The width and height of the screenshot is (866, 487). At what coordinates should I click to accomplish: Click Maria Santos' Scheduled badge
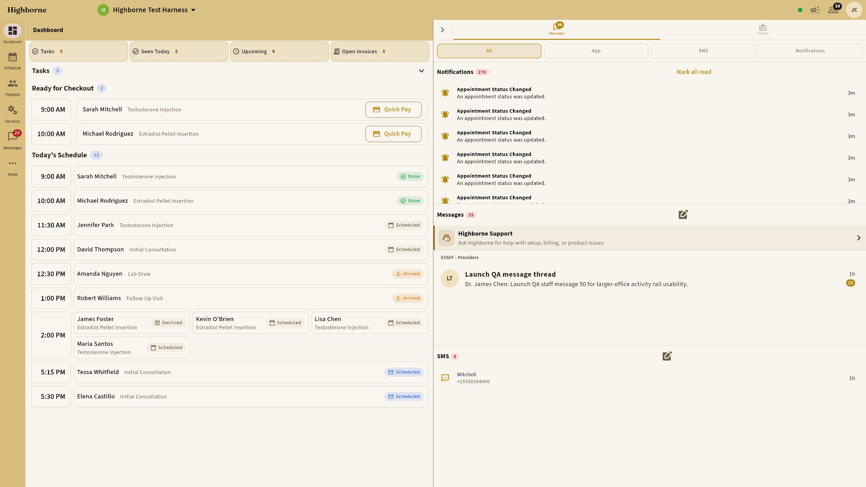166,347
